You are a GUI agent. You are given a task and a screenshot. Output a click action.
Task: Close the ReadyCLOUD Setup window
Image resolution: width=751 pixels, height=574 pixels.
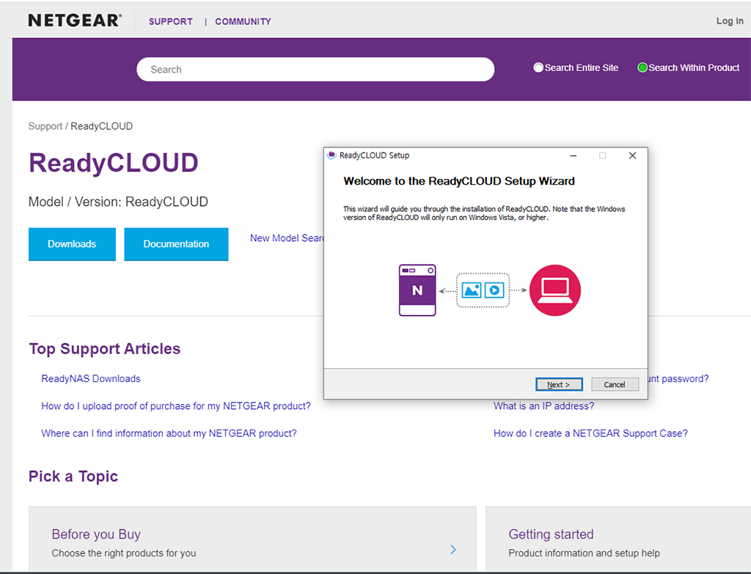(x=632, y=155)
